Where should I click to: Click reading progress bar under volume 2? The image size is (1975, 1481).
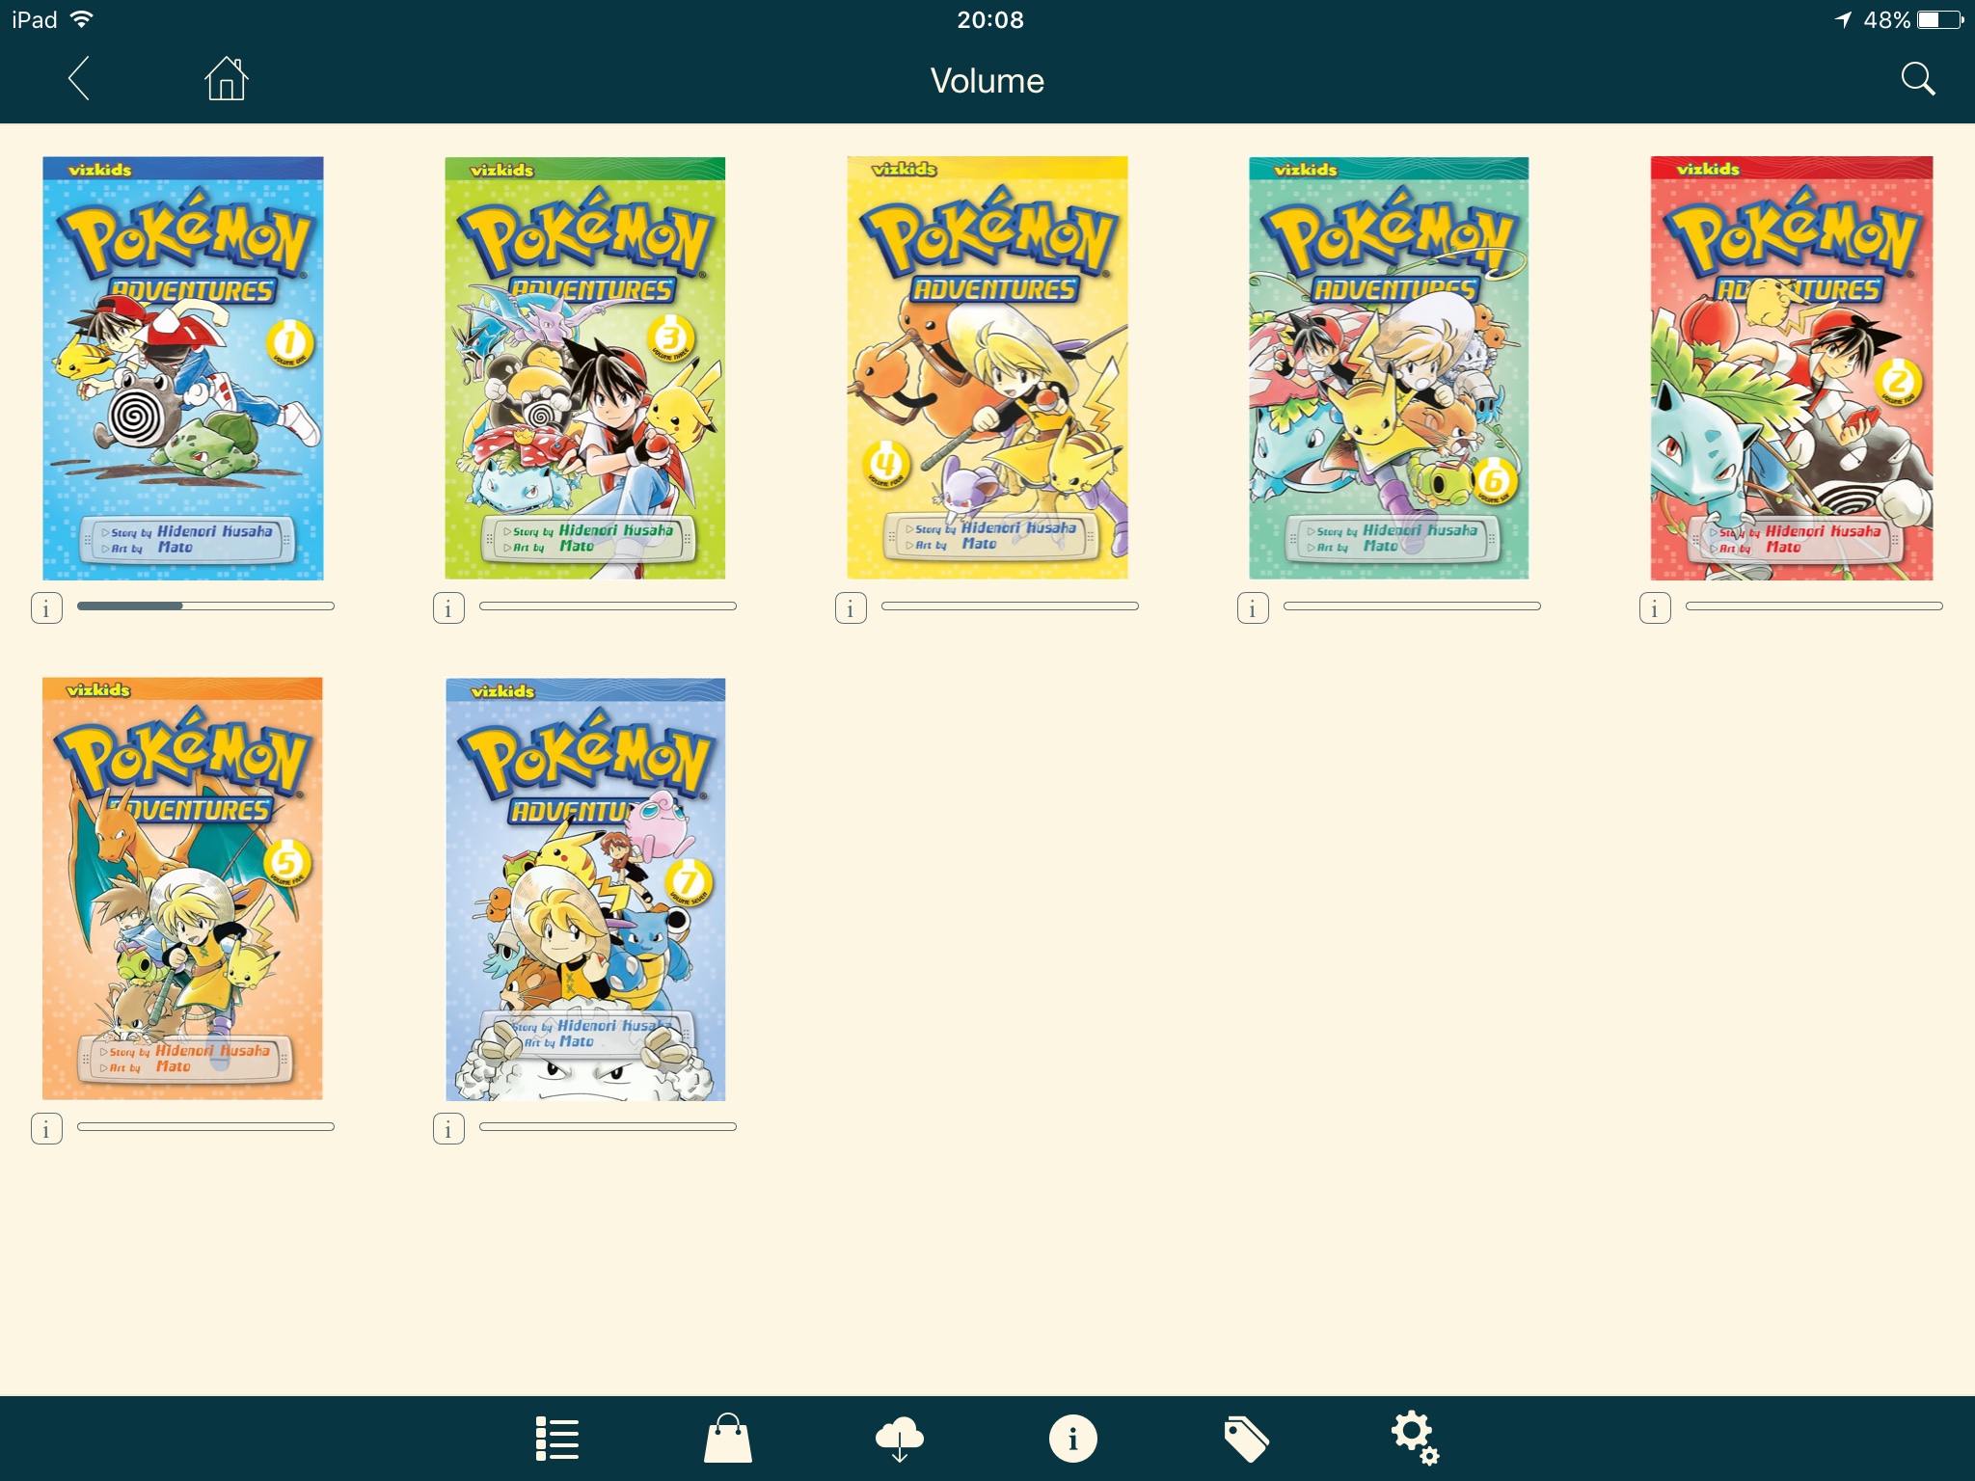tap(1814, 606)
